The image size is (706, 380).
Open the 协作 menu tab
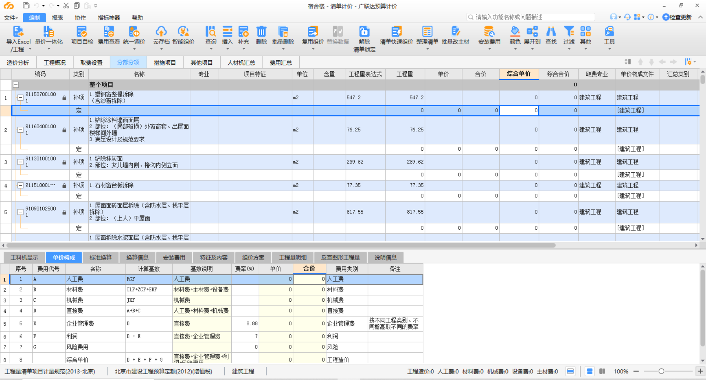click(x=80, y=18)
